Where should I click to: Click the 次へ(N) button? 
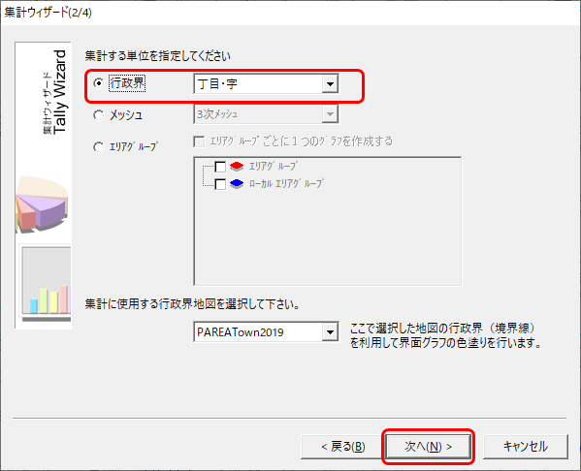point(429,447)
